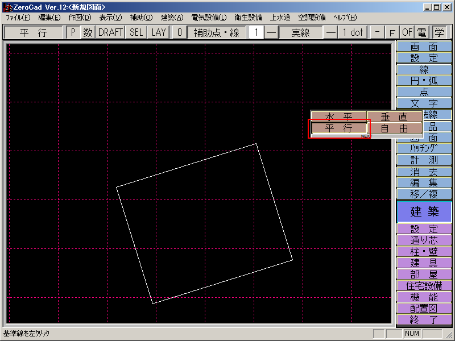455x341 pixels.
Task: Click the 建築 section header button
Action: 424,211
